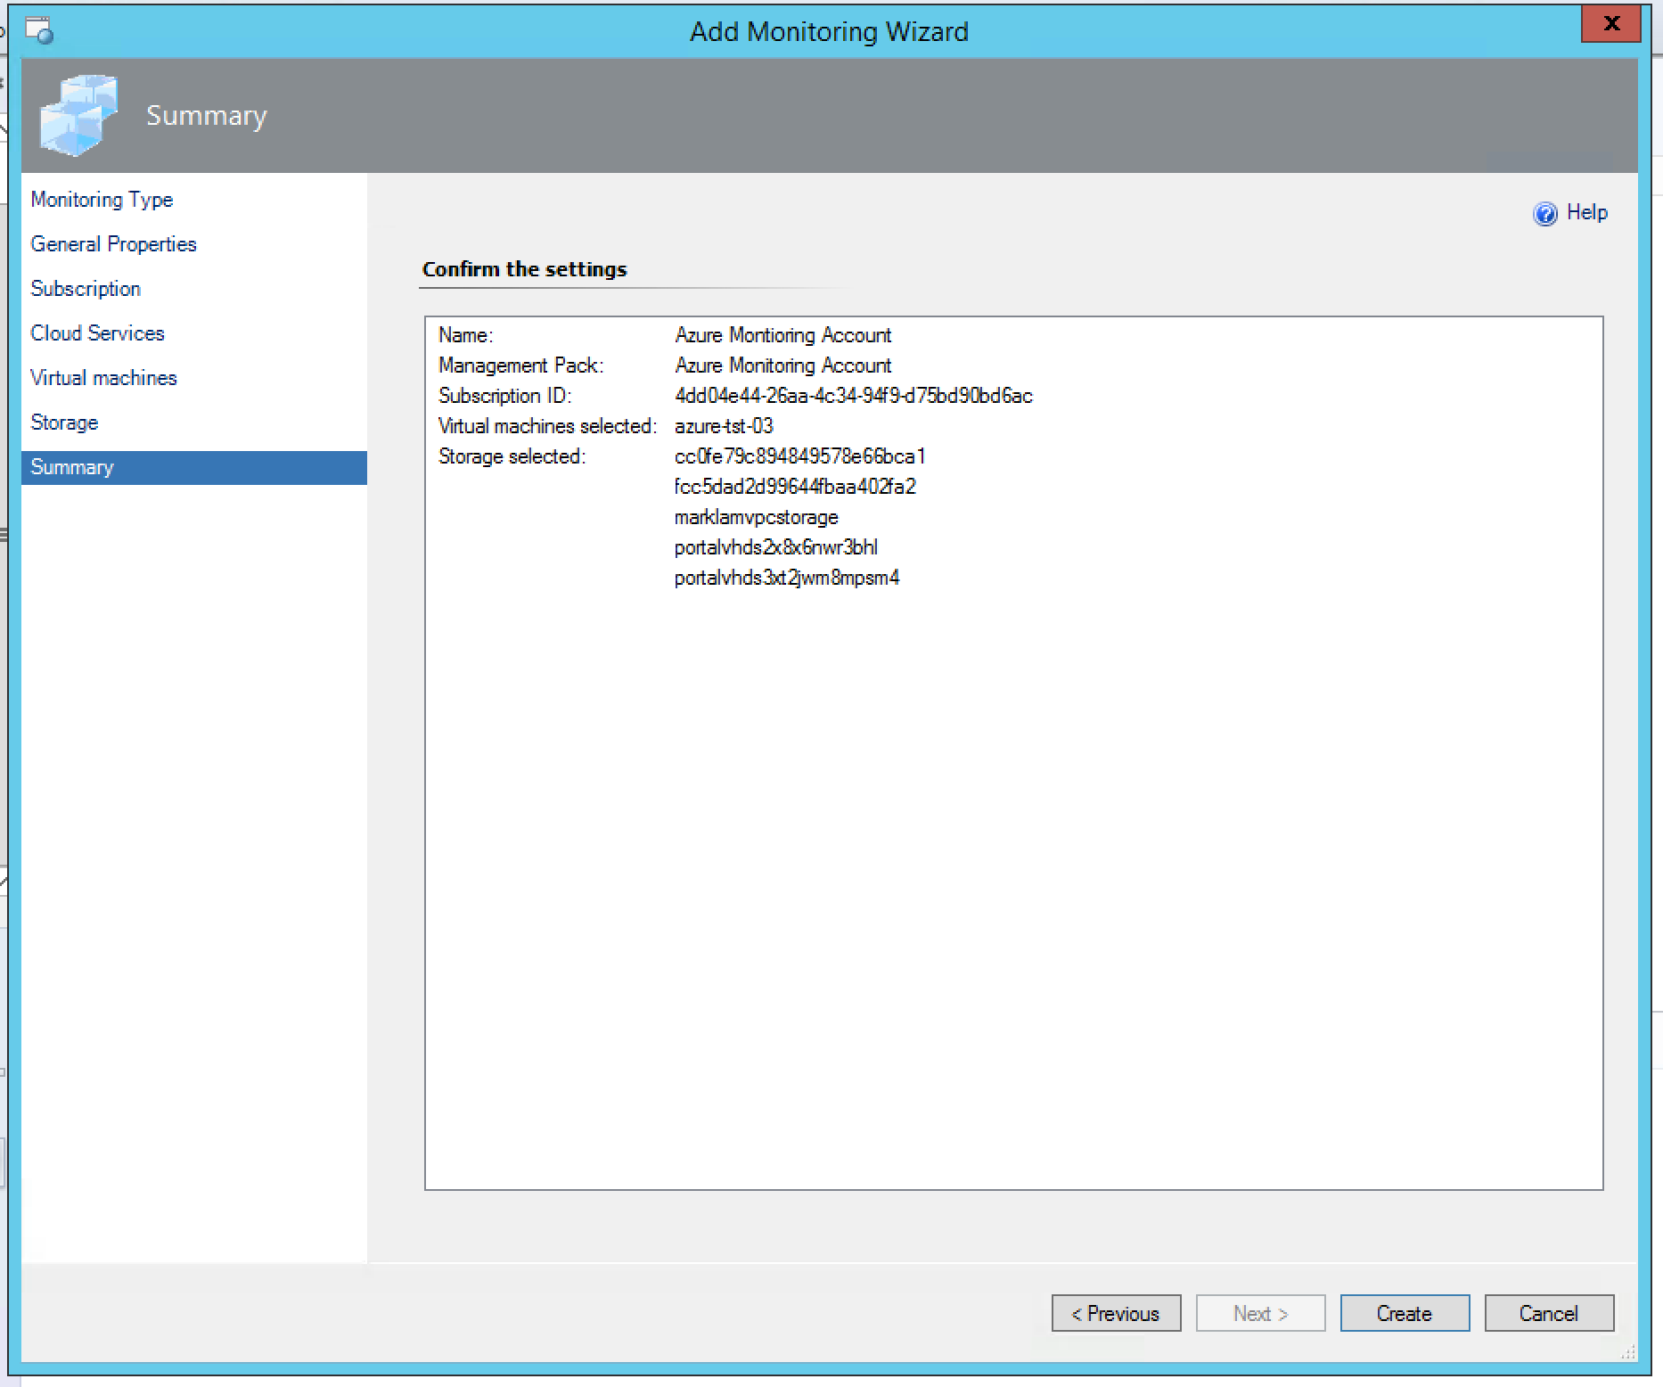The width and height of the screenshot is (1663, 1387).
Task: Click the marklamvpcstorage storage entry
Action: click(756, 517)
